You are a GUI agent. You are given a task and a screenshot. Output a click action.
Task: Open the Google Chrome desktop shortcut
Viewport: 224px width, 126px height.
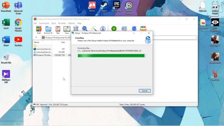point(18,25)
